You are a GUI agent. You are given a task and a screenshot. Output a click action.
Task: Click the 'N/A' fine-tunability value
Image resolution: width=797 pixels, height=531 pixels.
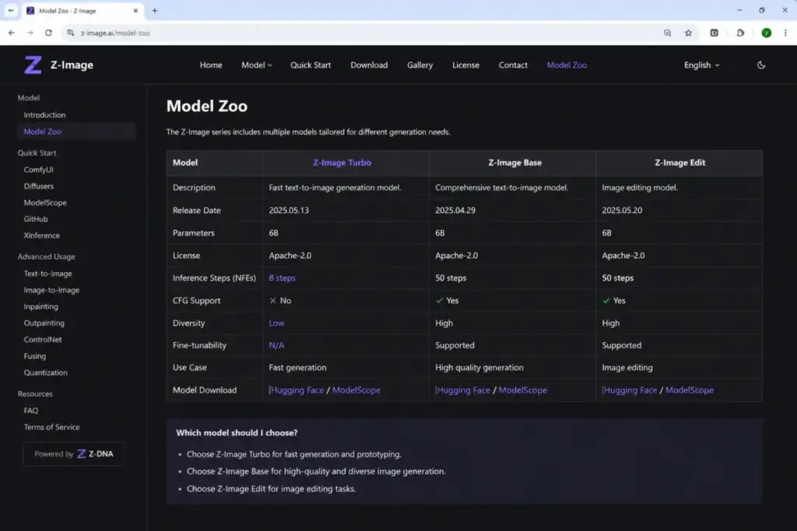pos(276,345)
